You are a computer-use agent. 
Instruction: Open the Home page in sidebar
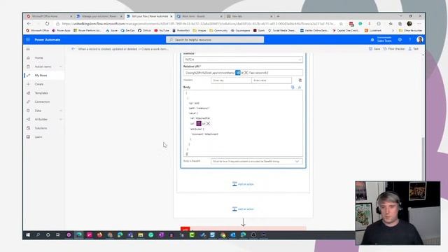point(38,58)
